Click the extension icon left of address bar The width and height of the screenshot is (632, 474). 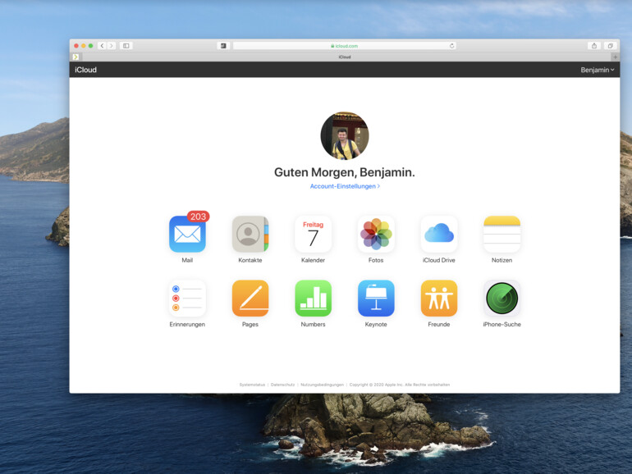(x=223, y=46)
